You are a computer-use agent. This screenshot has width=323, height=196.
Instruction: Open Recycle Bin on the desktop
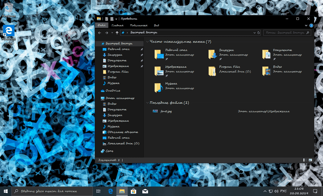(x=9, y=10)
